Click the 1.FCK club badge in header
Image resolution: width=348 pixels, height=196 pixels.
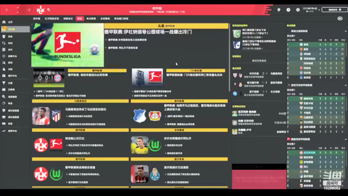tap(40, 10)
